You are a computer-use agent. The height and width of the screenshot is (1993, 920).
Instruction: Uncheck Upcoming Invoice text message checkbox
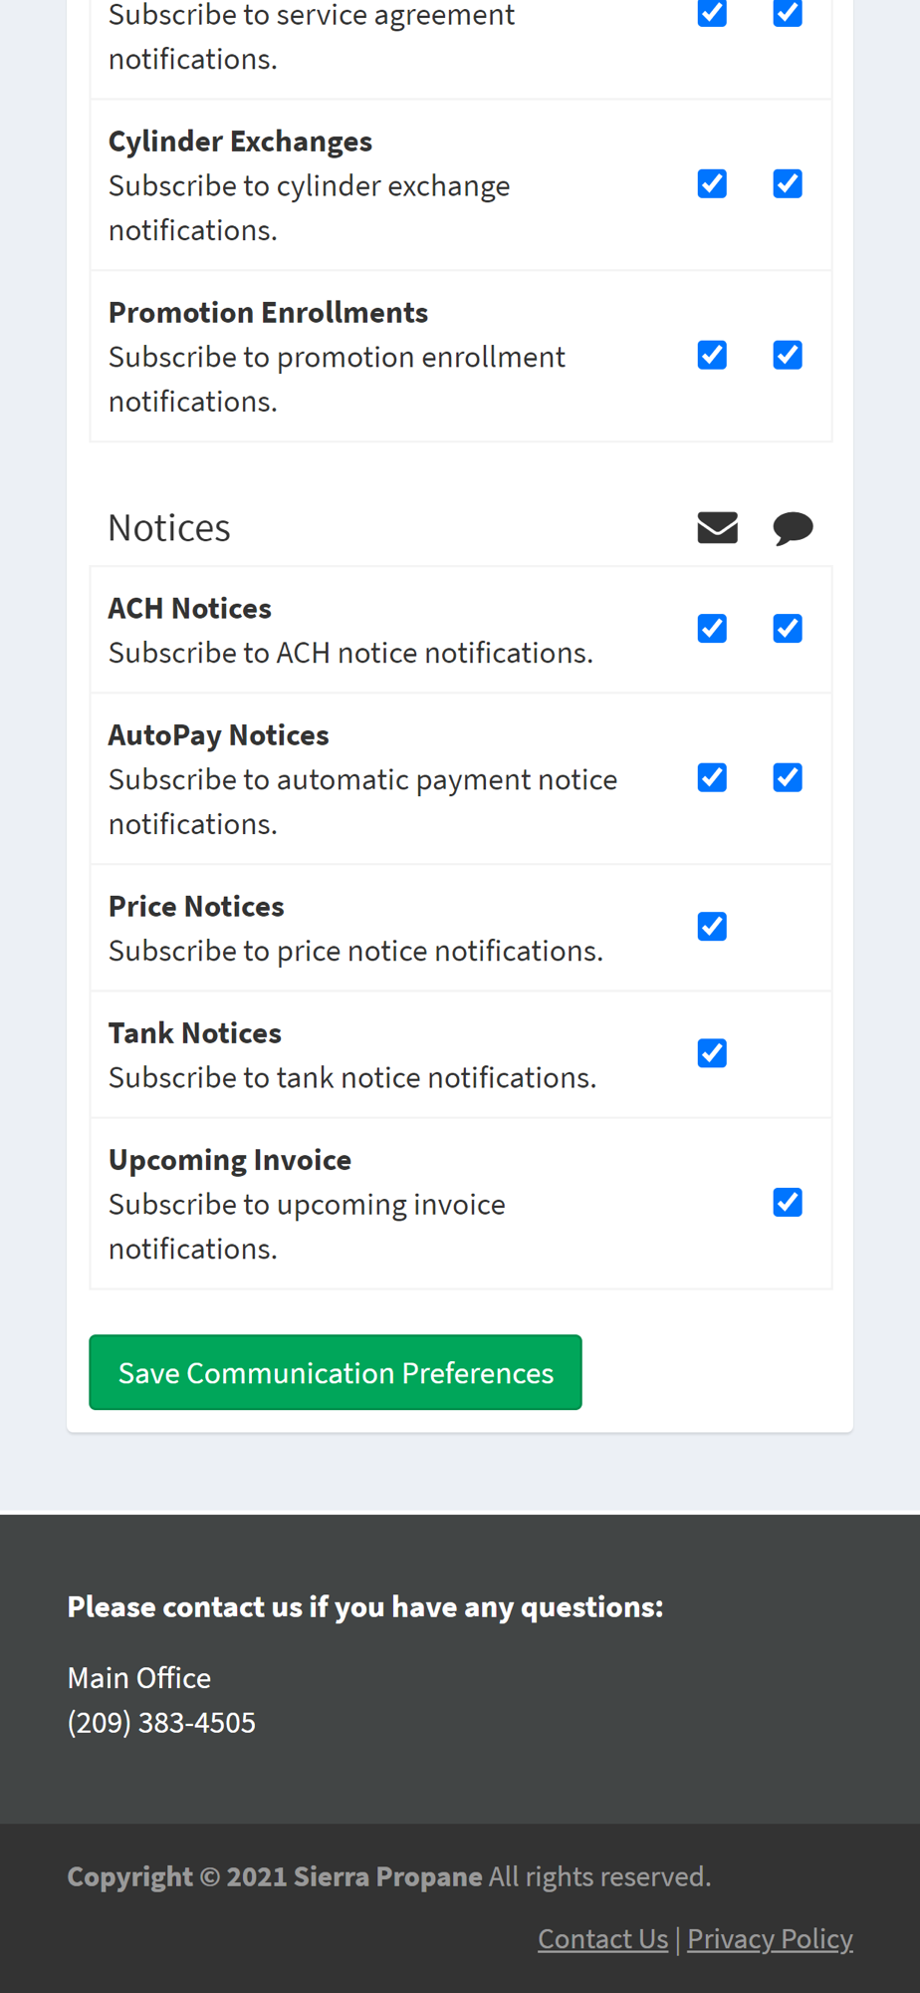pyautogui.click(x=788, y=1203)
